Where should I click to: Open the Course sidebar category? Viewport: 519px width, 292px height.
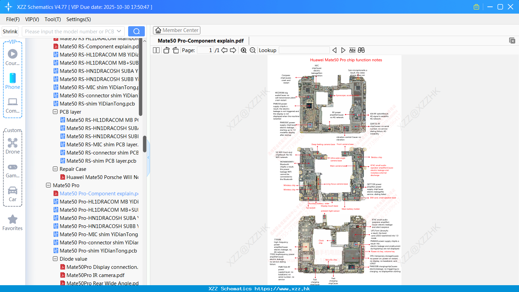[x=13, y=58]
